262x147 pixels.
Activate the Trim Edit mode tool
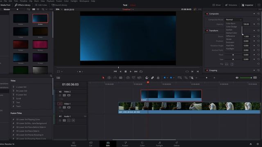(109, 78)
